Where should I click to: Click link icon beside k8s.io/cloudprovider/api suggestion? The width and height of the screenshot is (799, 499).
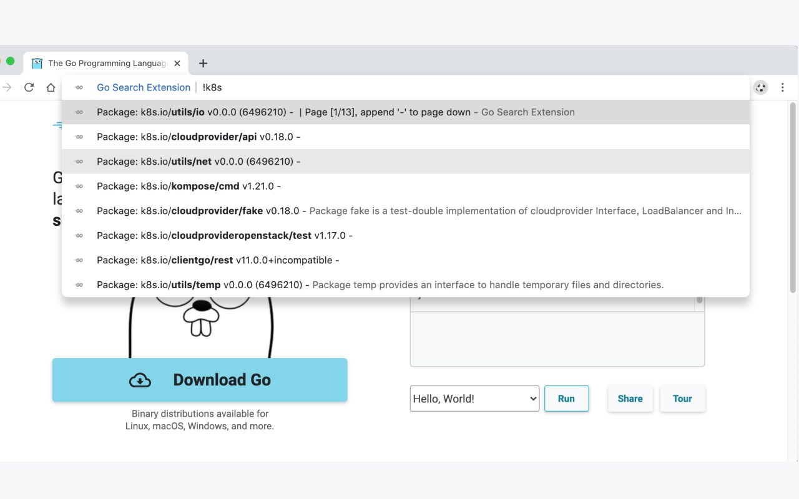point(79,137)
